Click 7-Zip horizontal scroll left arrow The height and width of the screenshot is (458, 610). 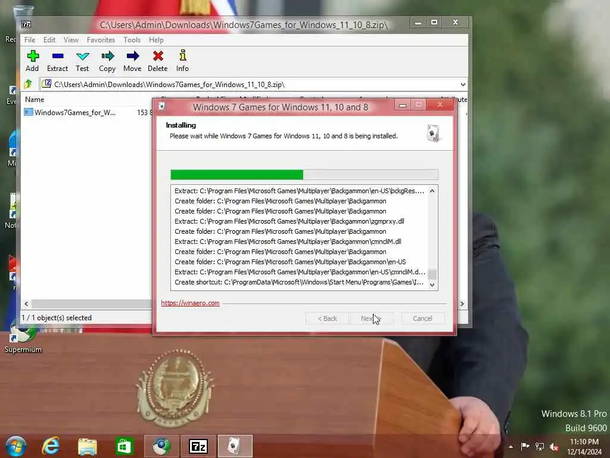26,304
